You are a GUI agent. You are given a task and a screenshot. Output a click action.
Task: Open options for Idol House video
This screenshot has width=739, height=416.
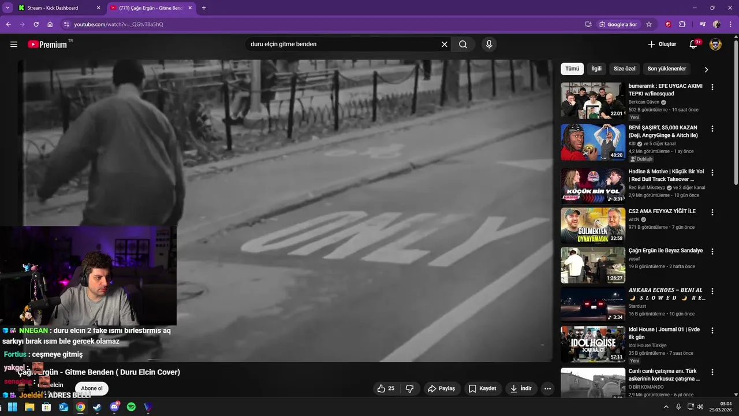point(712,331)
